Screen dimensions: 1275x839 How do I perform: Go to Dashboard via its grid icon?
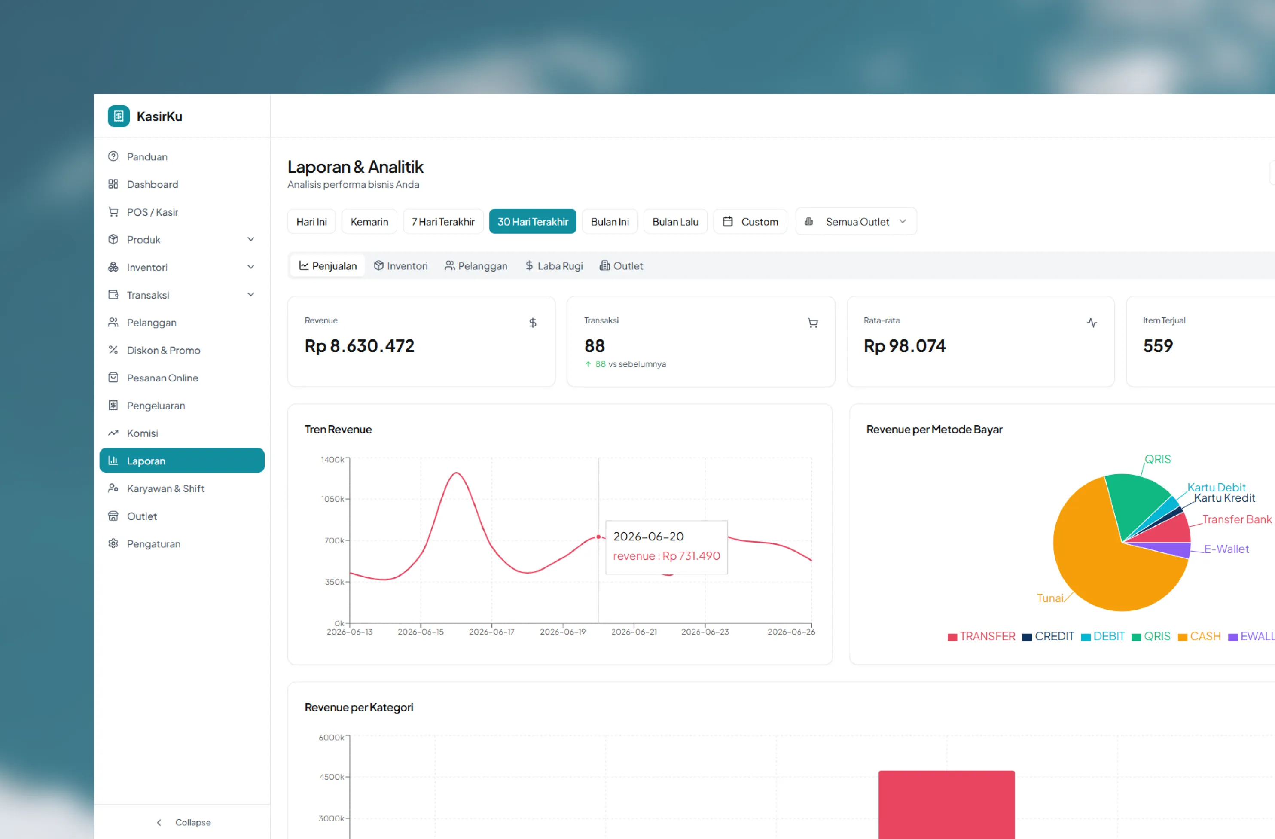coord(113,184)
